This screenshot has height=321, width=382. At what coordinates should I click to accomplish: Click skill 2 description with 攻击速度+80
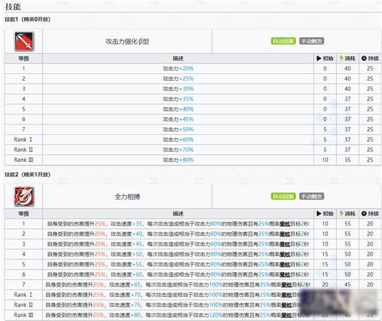point(178,315)
